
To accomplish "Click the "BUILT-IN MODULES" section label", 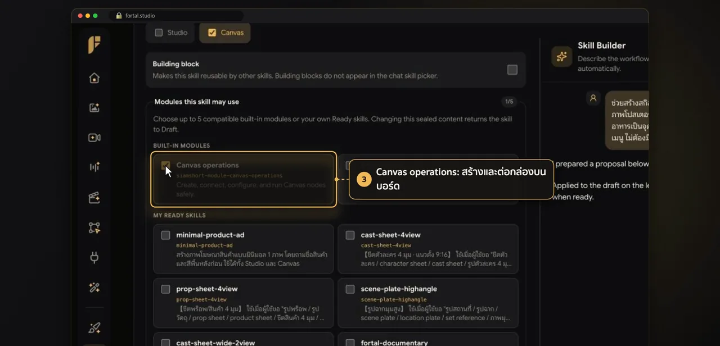I will [182, 145].
